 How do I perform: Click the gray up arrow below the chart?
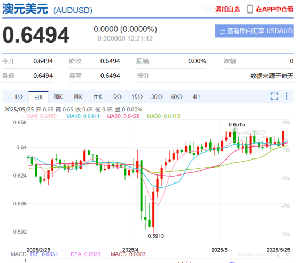tap(278, 255)
